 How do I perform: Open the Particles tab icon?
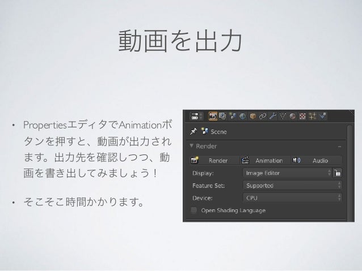313,116
